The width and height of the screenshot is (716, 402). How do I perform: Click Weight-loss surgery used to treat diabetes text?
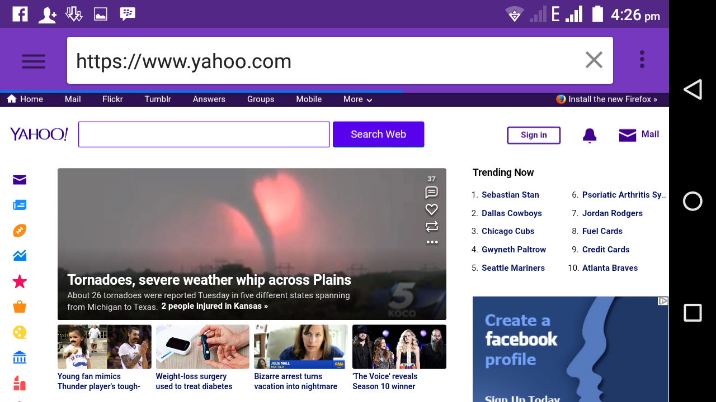[194, 381]
